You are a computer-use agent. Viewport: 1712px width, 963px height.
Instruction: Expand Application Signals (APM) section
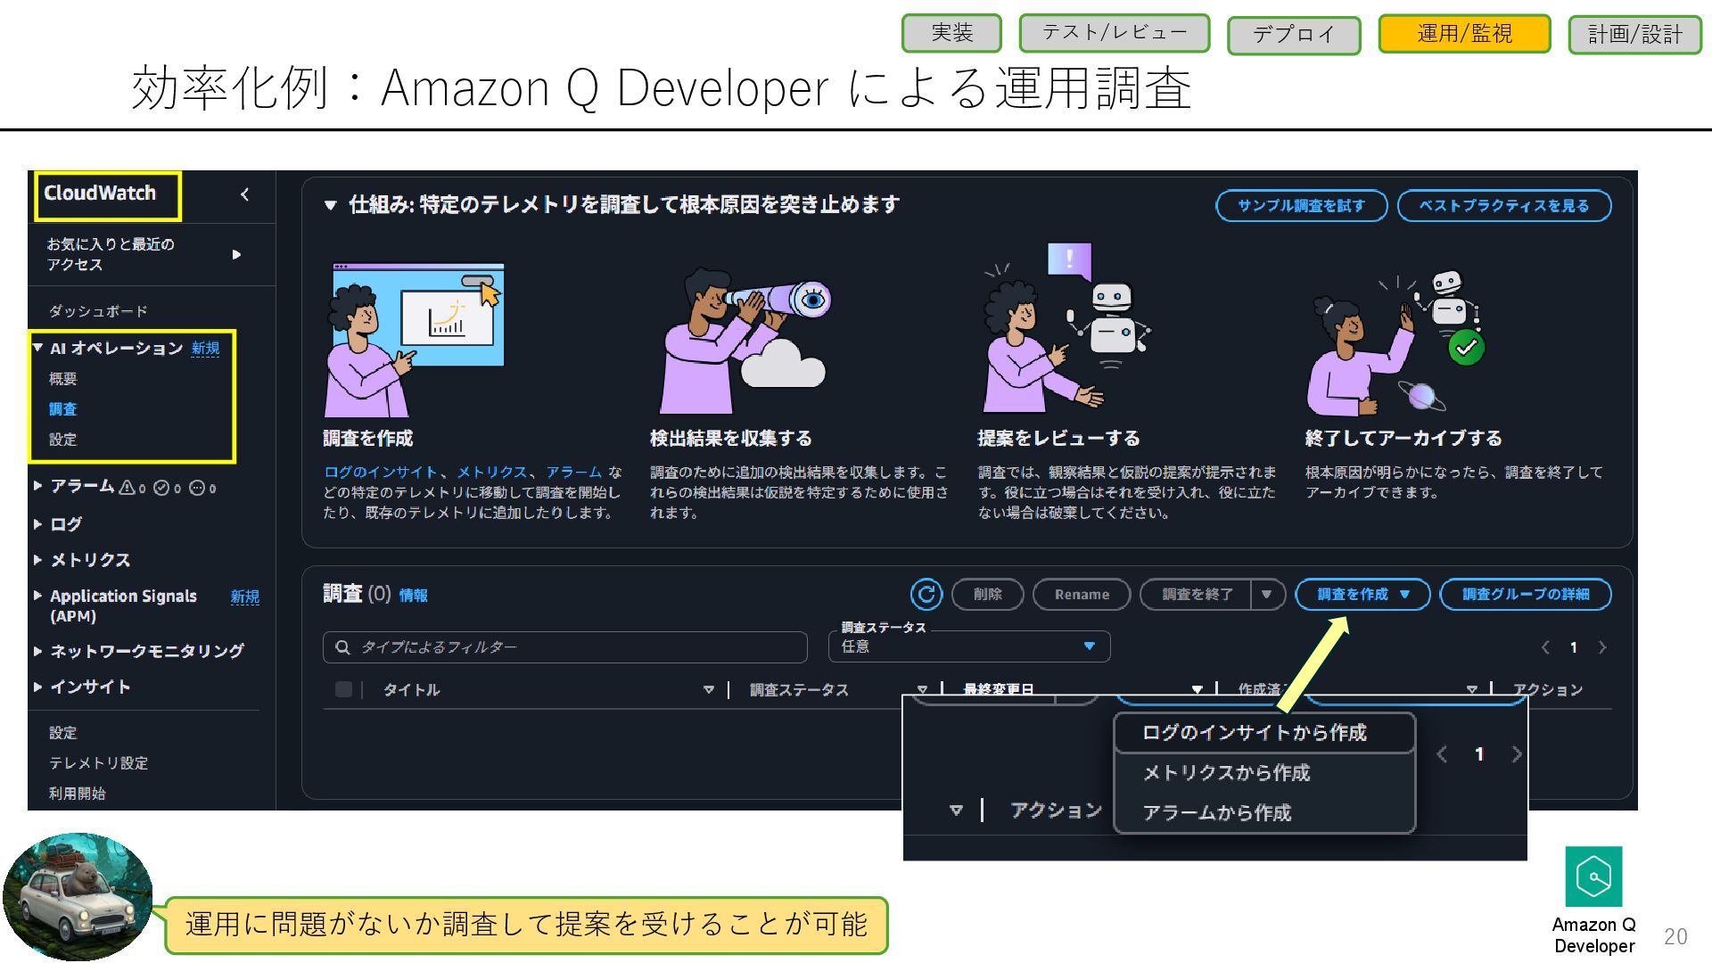click(37, 596)
